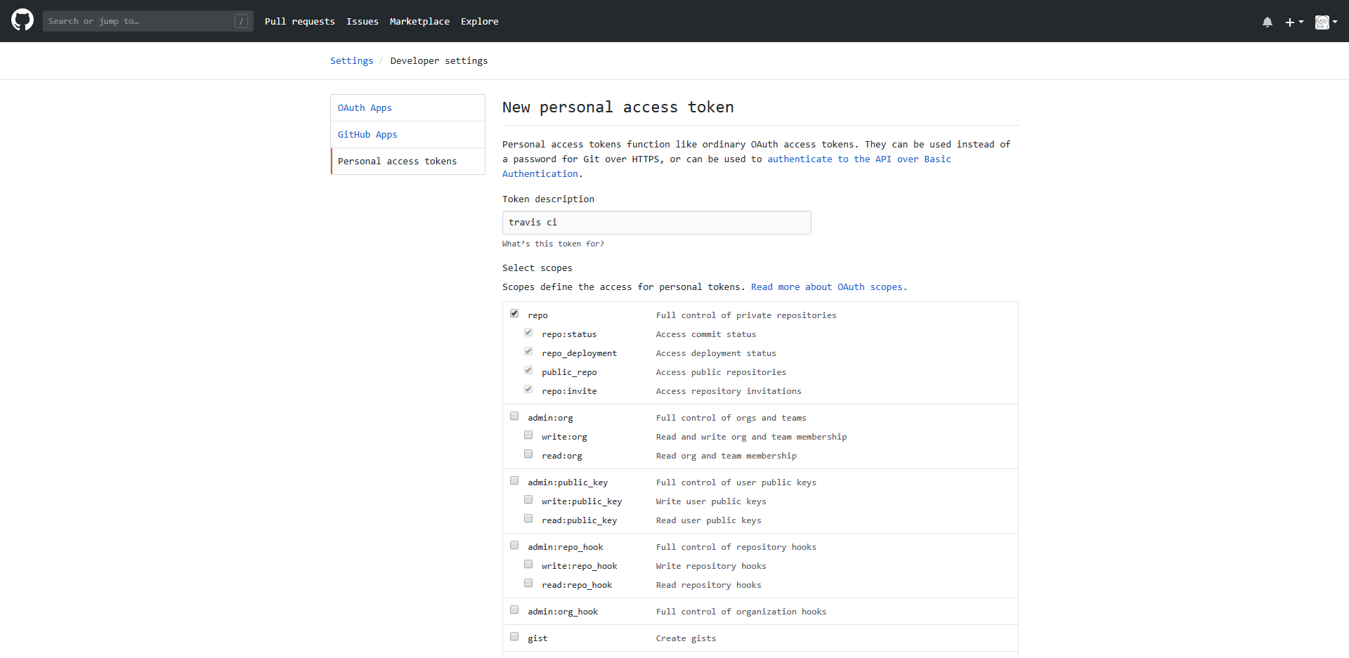This screenshot has width=1349, height=658.
Task: Click the Token description text field
Action: pyautogui.click(x=656, y=223)
